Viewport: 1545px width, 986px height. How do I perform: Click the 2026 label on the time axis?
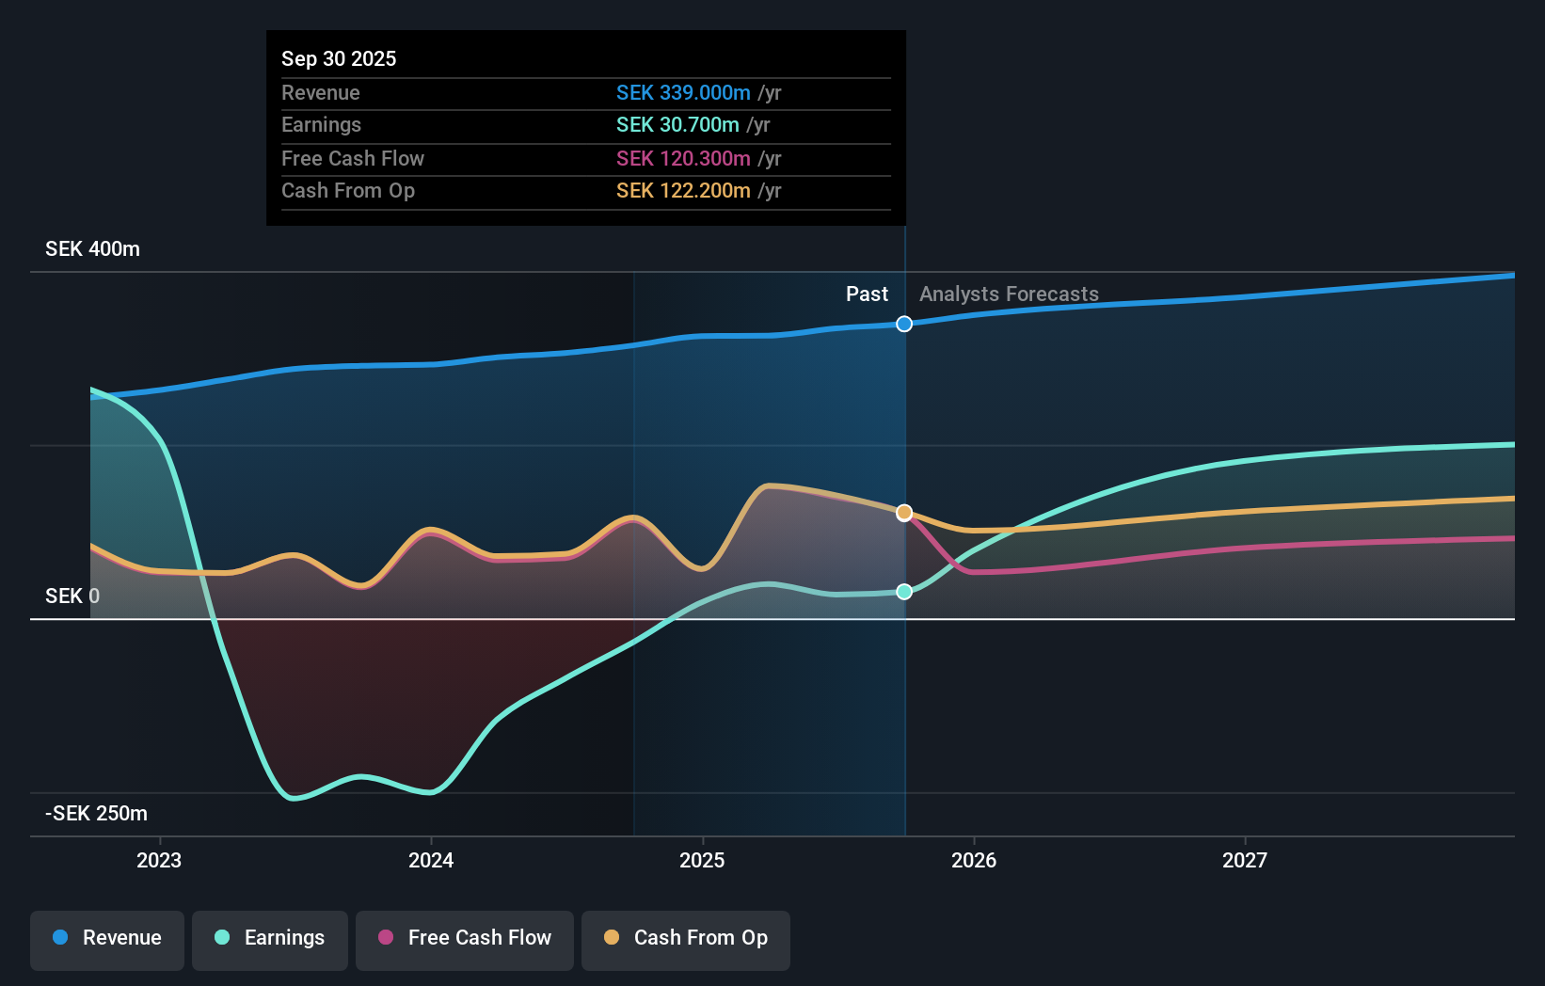point(975,860)
